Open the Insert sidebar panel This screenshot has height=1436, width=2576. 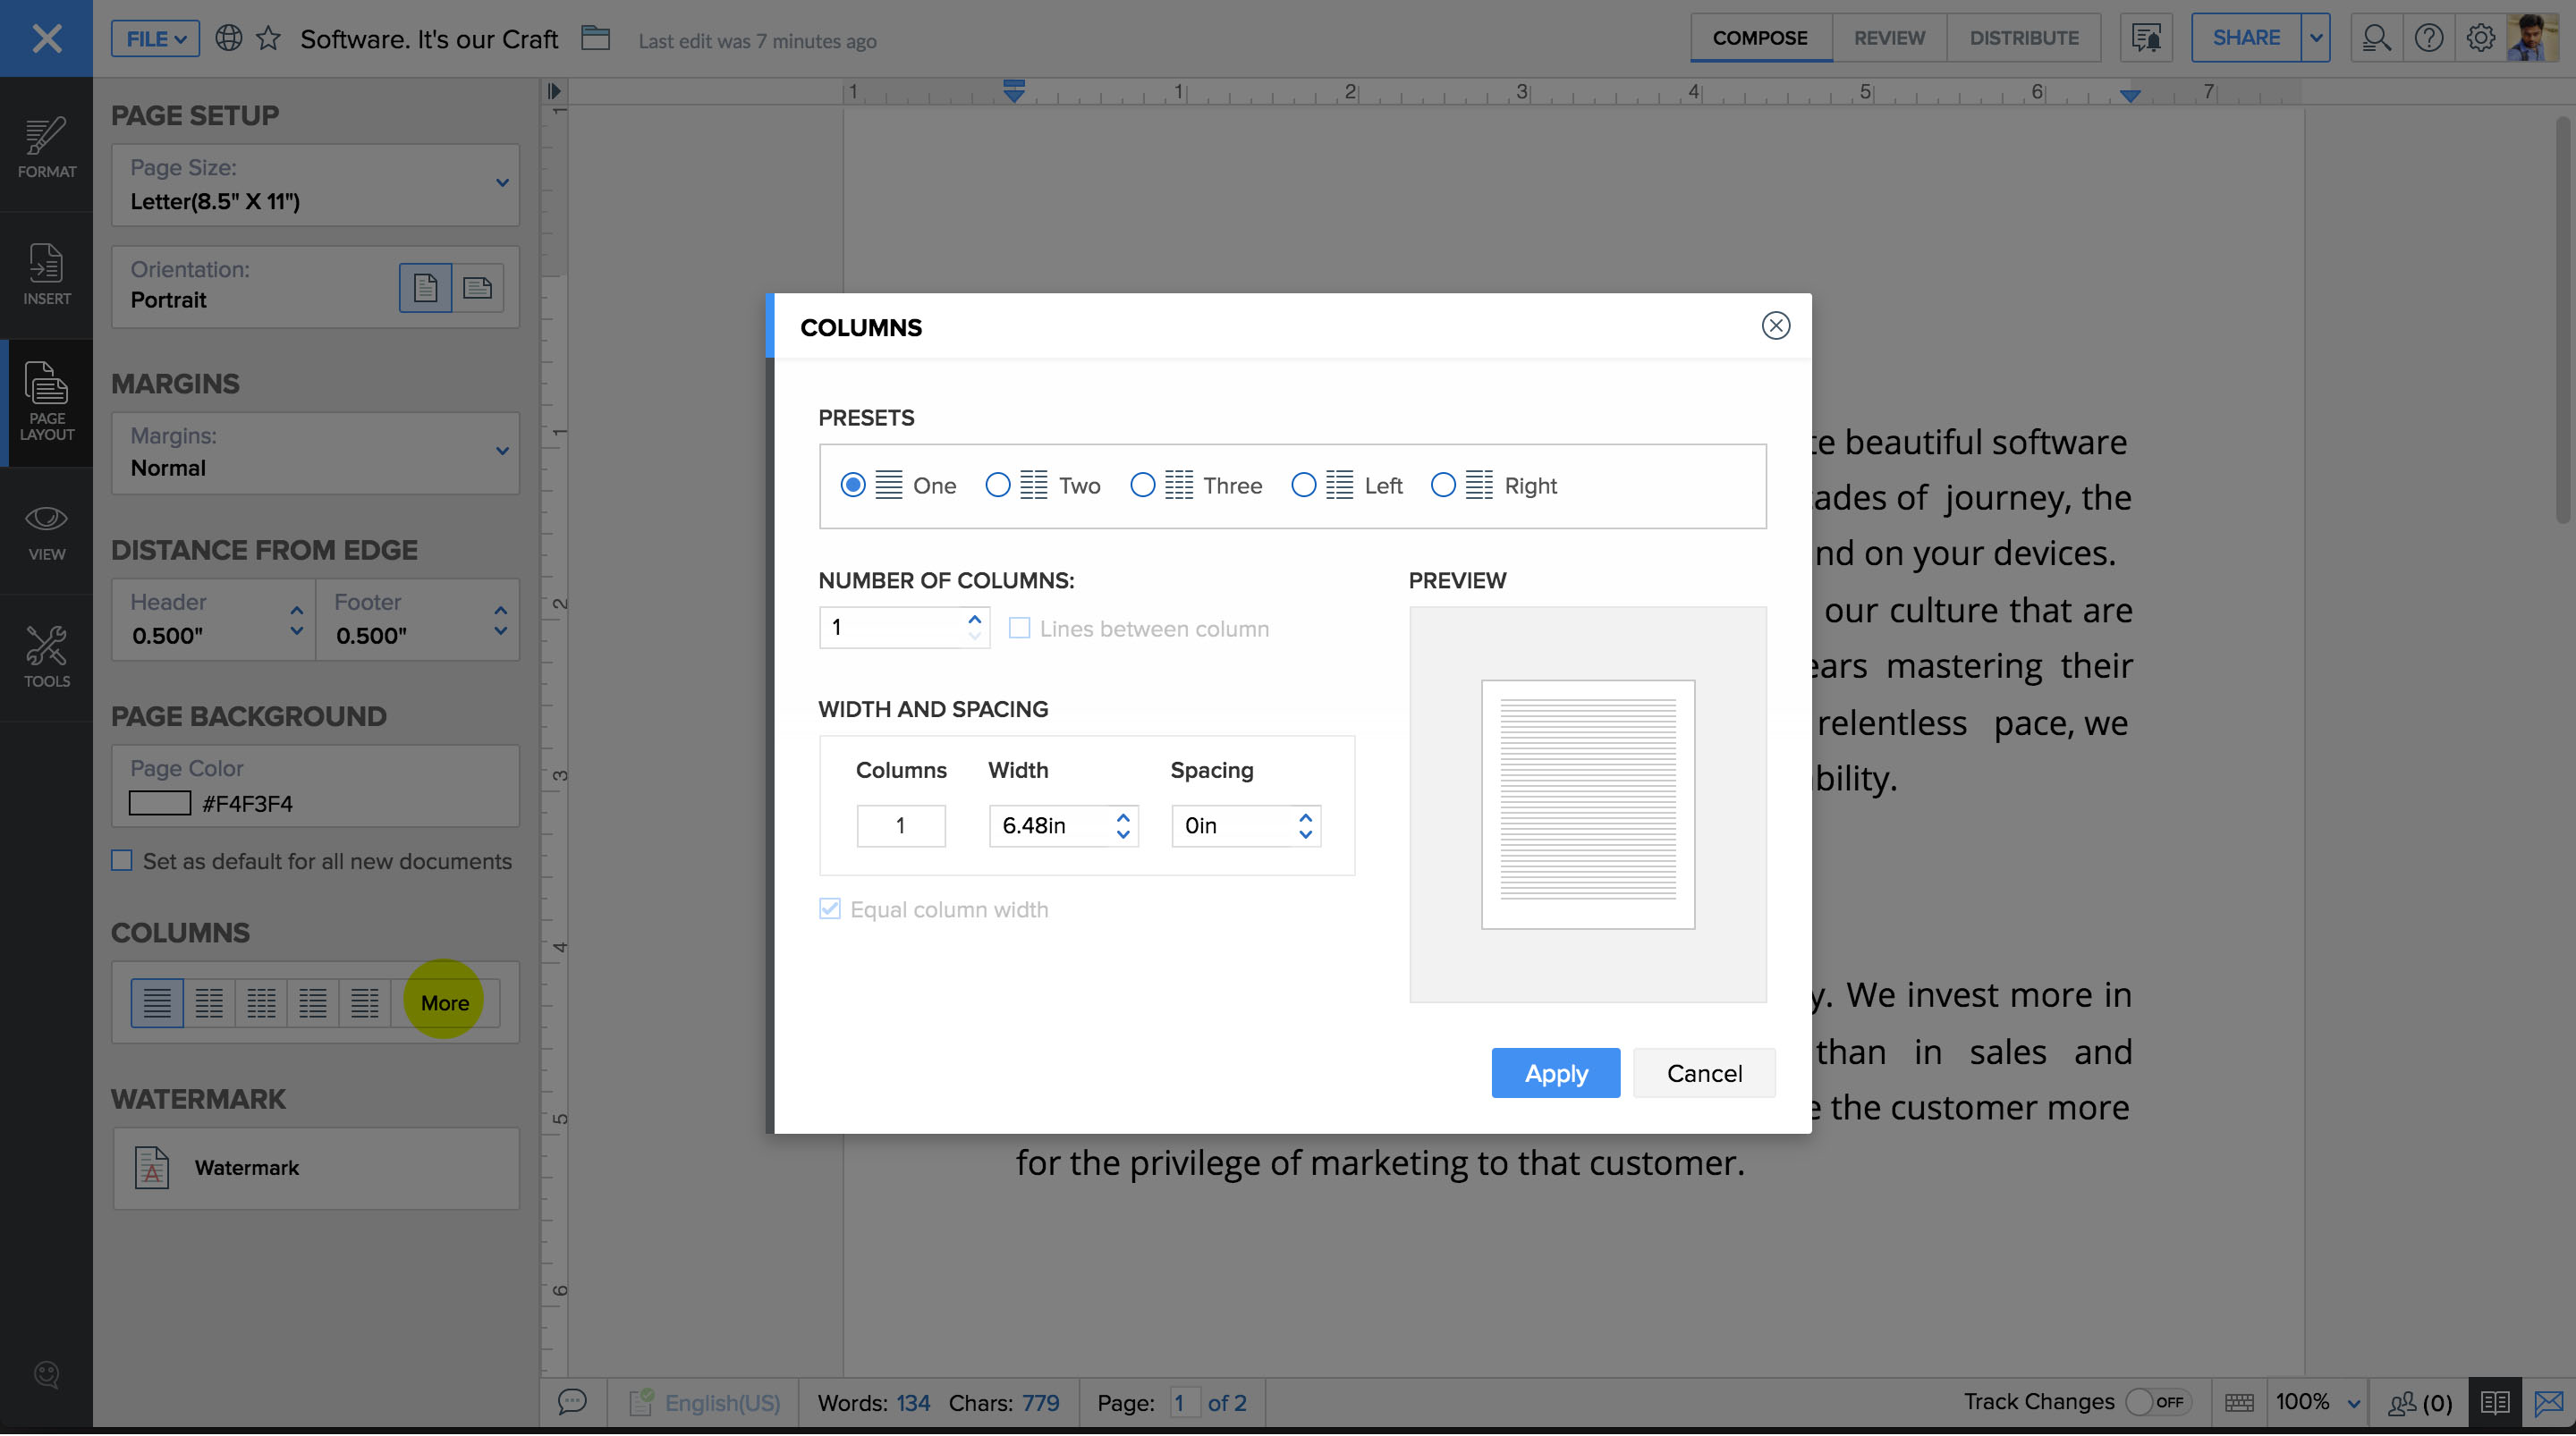click(x=46, y=273)
